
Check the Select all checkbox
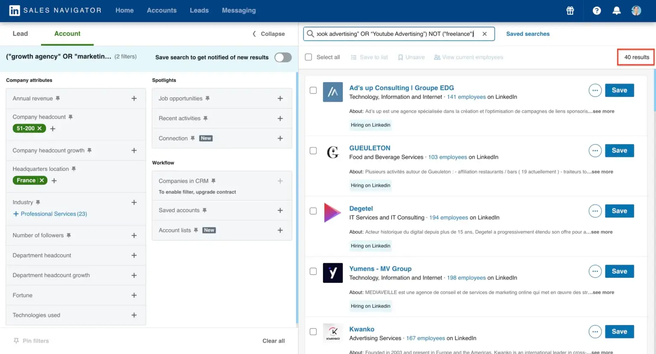pyautogui.click(x=308, y=57)
